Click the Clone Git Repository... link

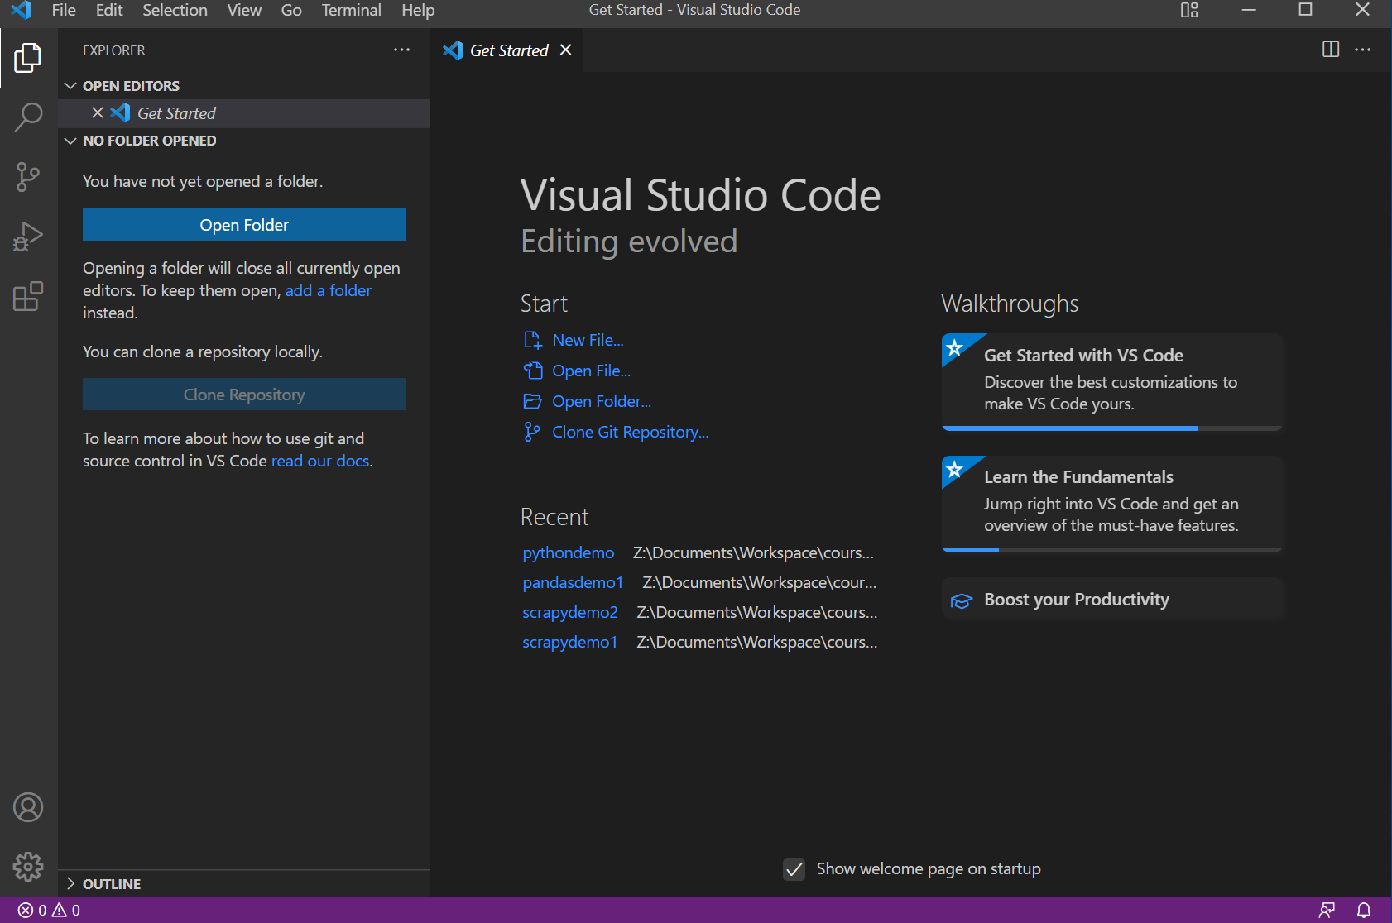click(x=631, y=432)
